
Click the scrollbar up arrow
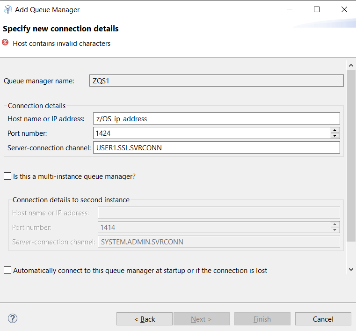[x=351, y=66]
